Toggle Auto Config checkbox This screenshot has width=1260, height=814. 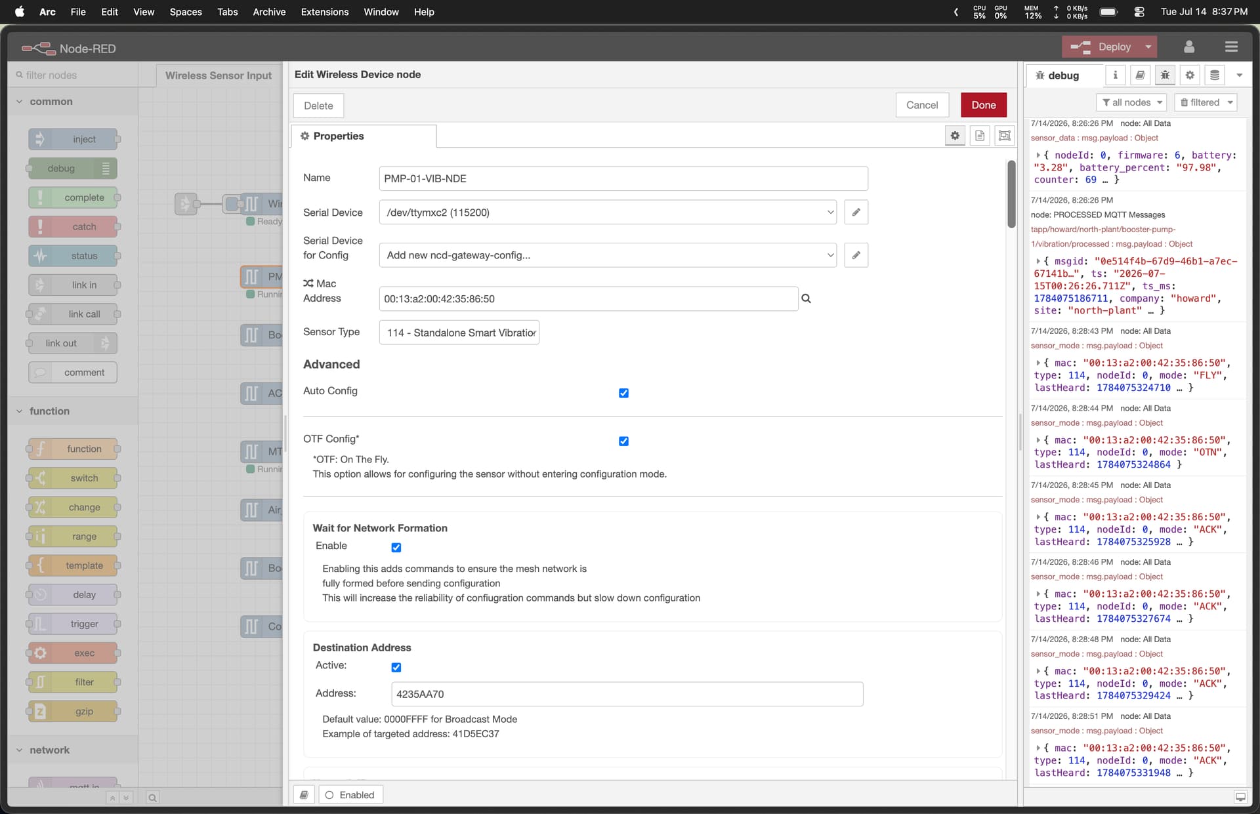623,393
